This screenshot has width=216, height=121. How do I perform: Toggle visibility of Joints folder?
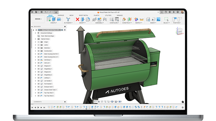pos(39,45)
